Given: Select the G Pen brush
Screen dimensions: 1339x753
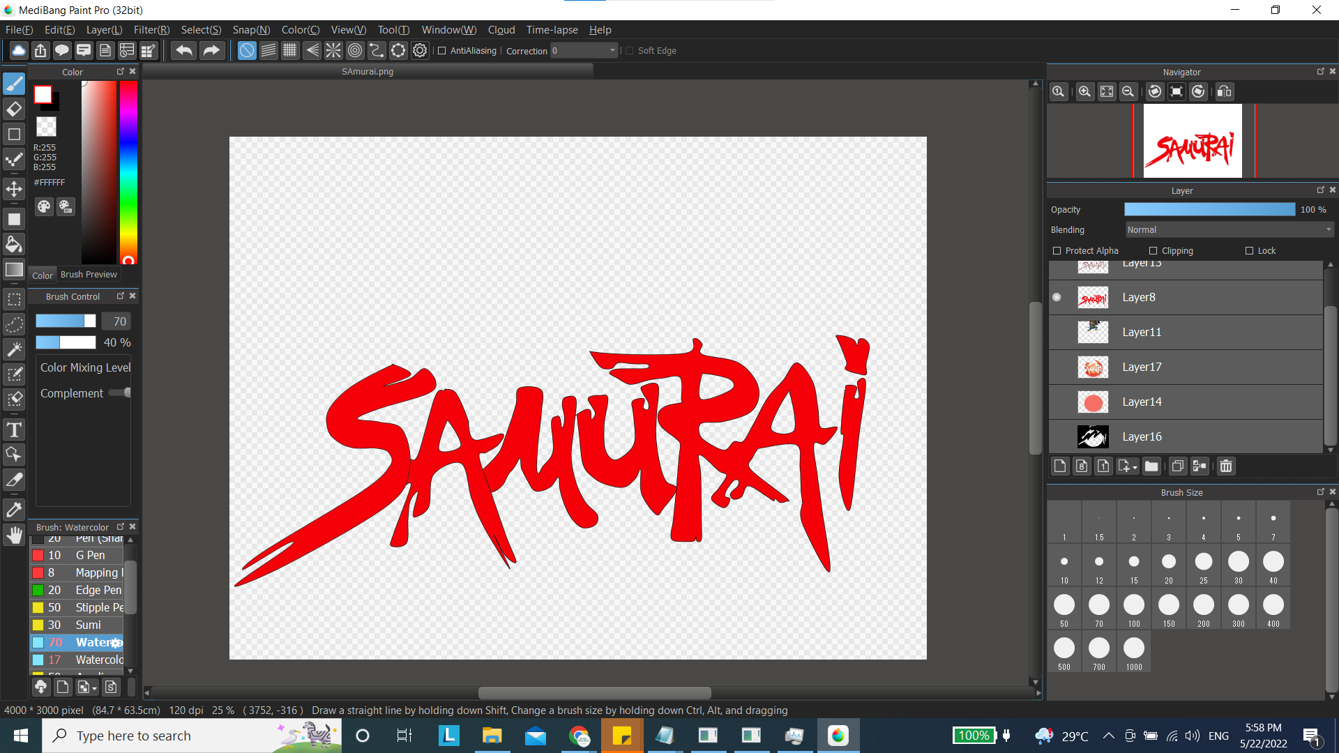Looking at the screenshot, I should click(77, 556).
